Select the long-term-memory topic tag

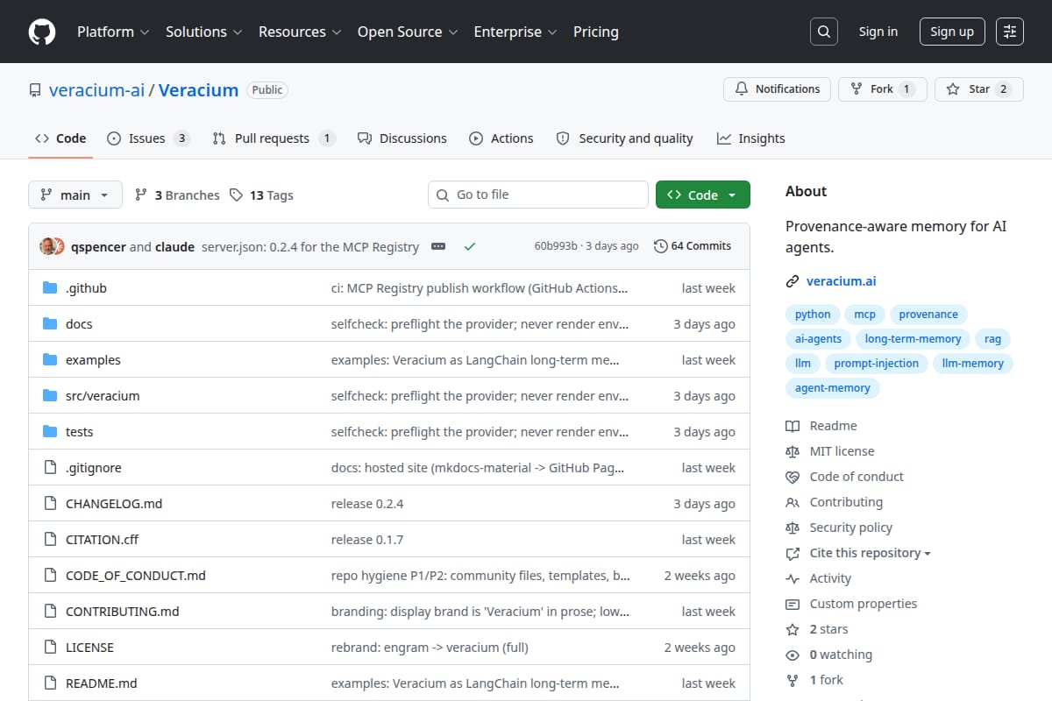coord(913,339)
